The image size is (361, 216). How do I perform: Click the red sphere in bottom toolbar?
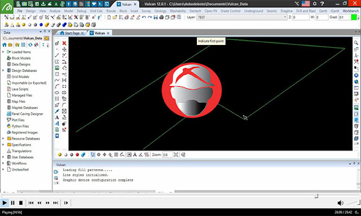(x=77, y=155)
